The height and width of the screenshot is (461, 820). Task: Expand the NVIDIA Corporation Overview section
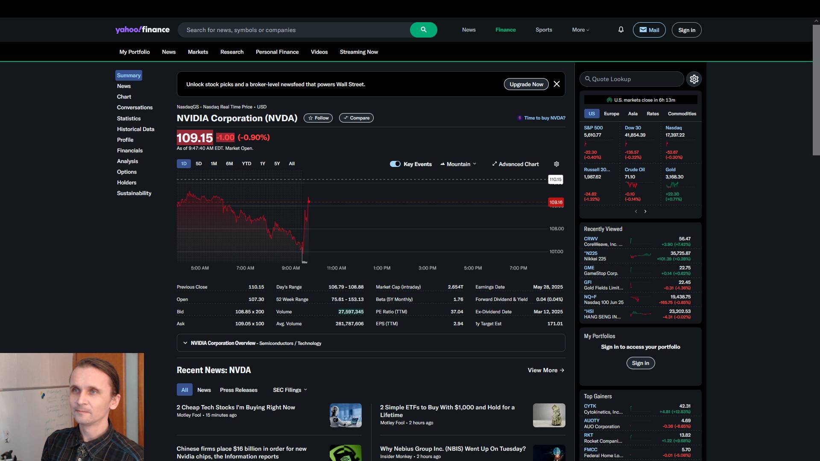(185, 343)
